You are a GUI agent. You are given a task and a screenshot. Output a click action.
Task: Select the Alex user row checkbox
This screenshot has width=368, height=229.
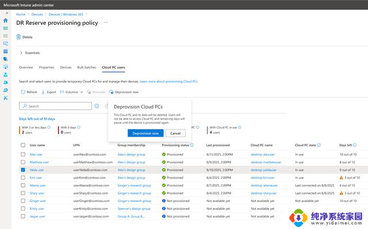[x=23, y=154]
